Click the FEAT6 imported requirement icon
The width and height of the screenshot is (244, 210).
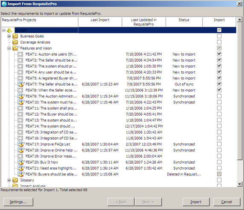[x=21, y=174]
